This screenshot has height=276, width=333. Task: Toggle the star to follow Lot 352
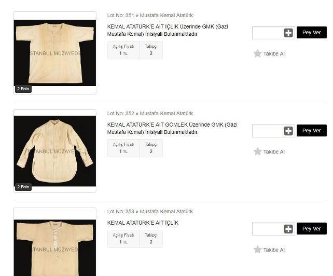point(257,151)
